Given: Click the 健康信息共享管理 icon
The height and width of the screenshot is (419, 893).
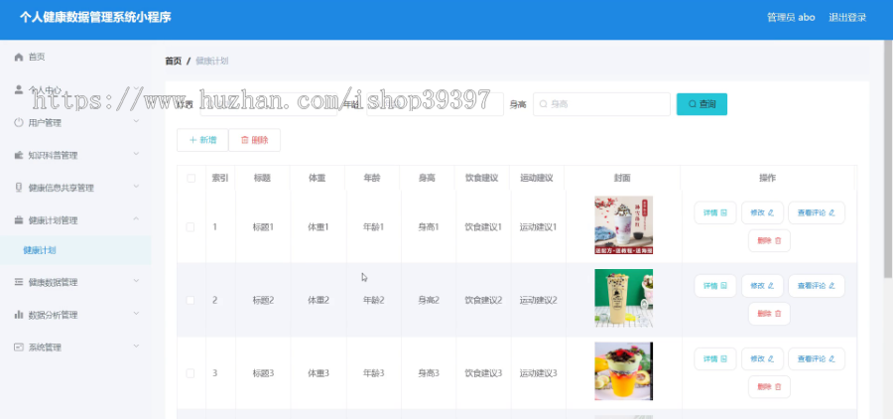Looking at the screenshot, I should tap(19, 188).
